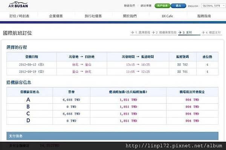This screenshot has height=150, width=226.
Task: Click the blue 退出 logout button
Action: 178,6
